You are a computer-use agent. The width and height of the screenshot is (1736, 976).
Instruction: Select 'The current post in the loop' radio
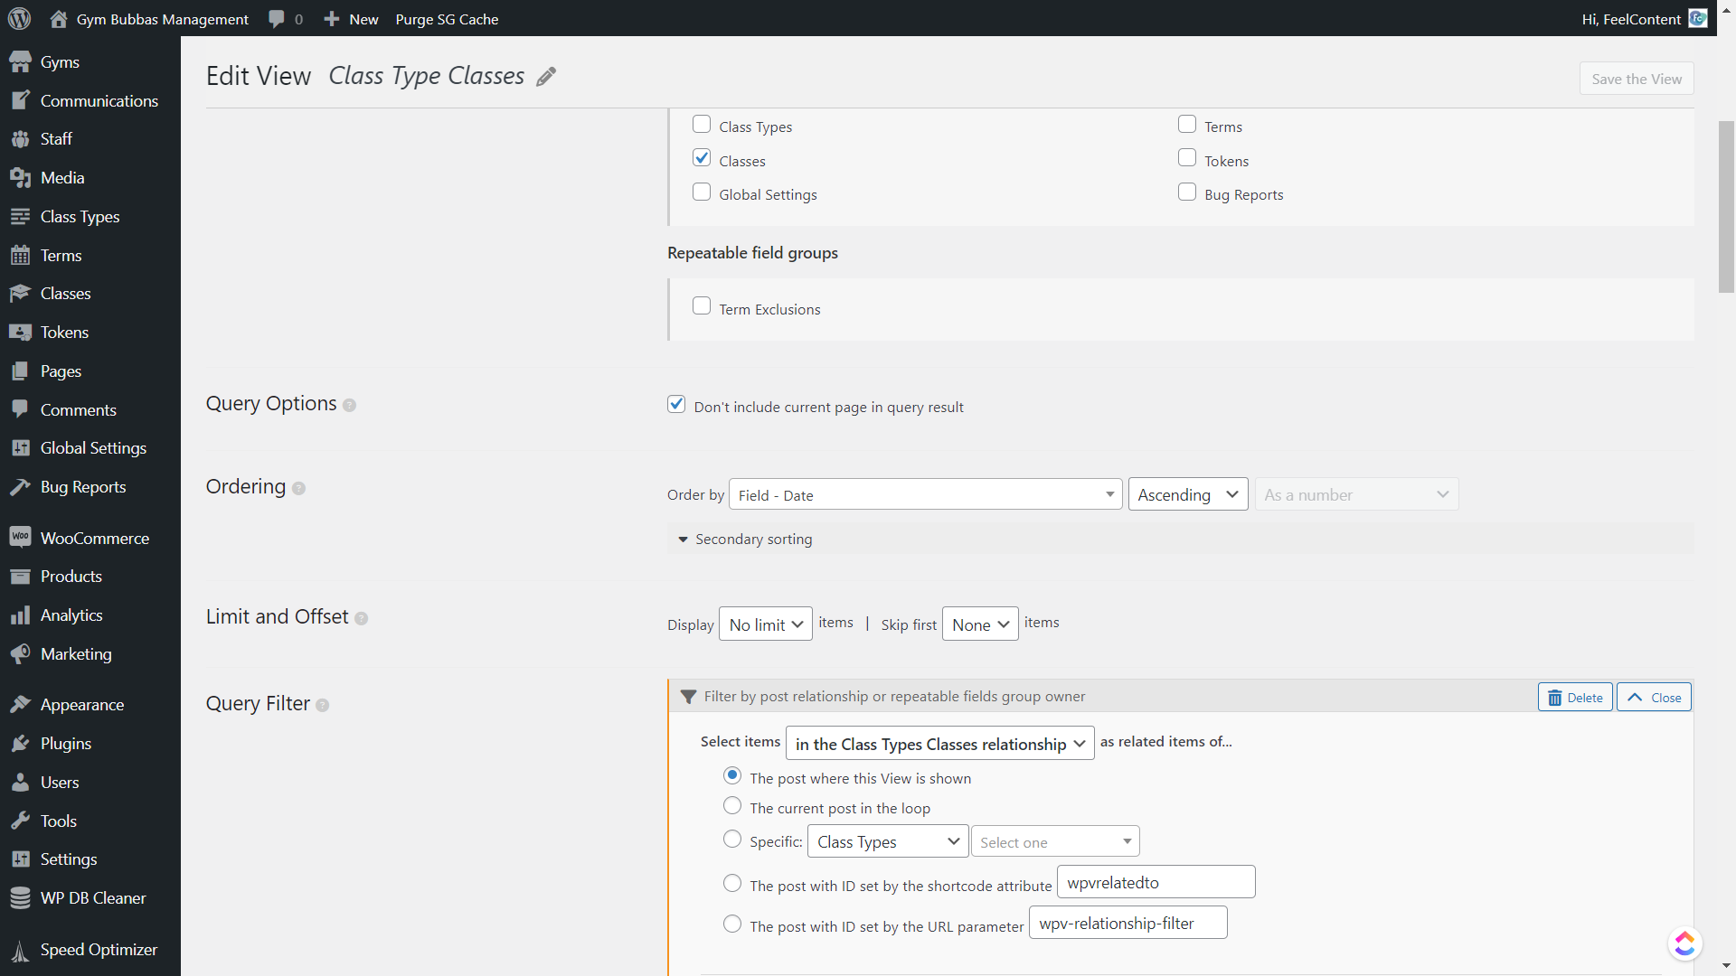pyautogui.click(x=732, y=806)
